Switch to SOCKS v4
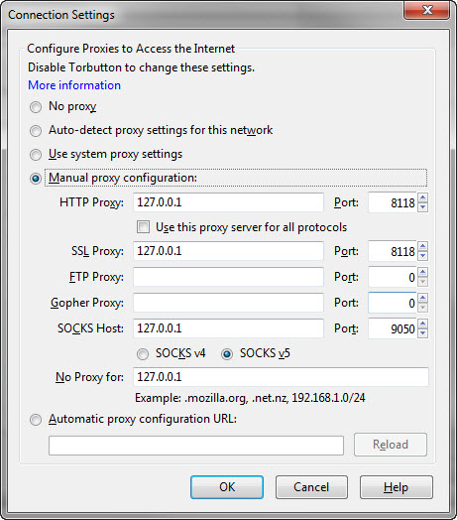This screenshot has width=457, height=520. coord(143,354)
